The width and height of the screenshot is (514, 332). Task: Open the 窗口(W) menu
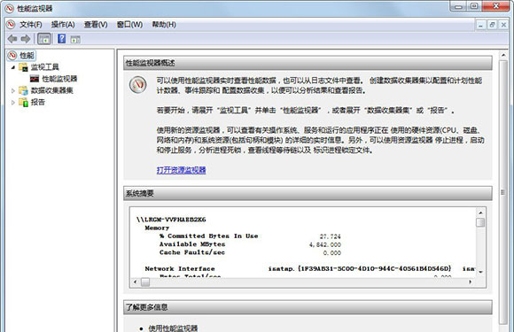129,25
